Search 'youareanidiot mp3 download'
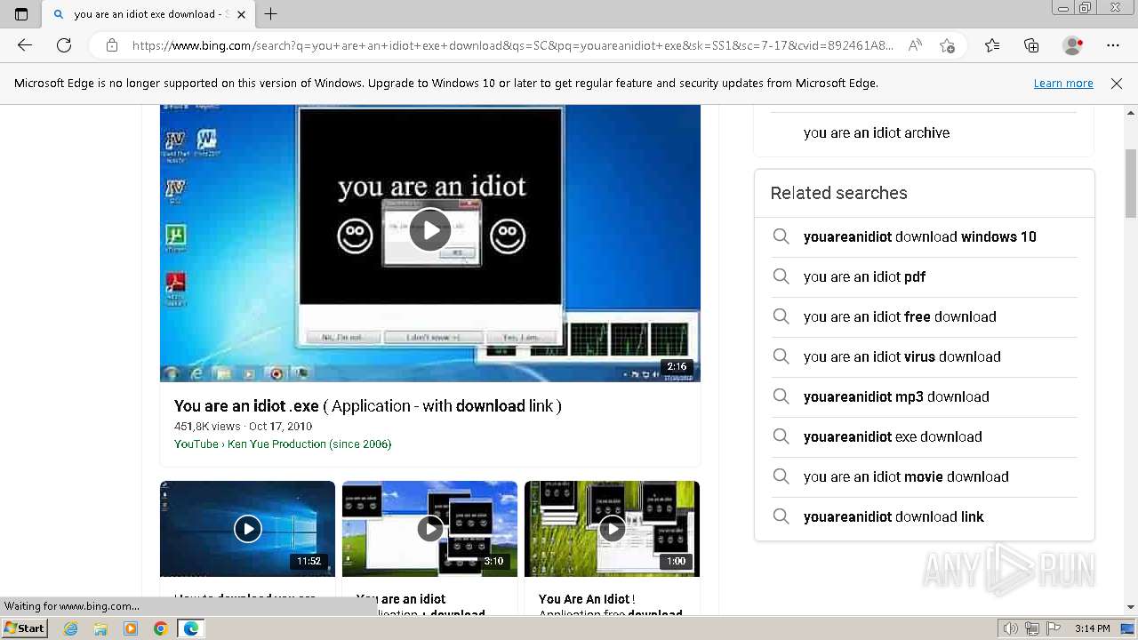The image size is (1138, 640). tap(896, 397)
